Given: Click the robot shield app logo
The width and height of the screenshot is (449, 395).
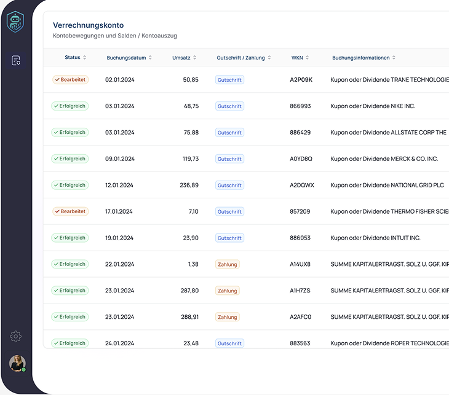Looking at the screenshot, I should (x=15, y=22).
